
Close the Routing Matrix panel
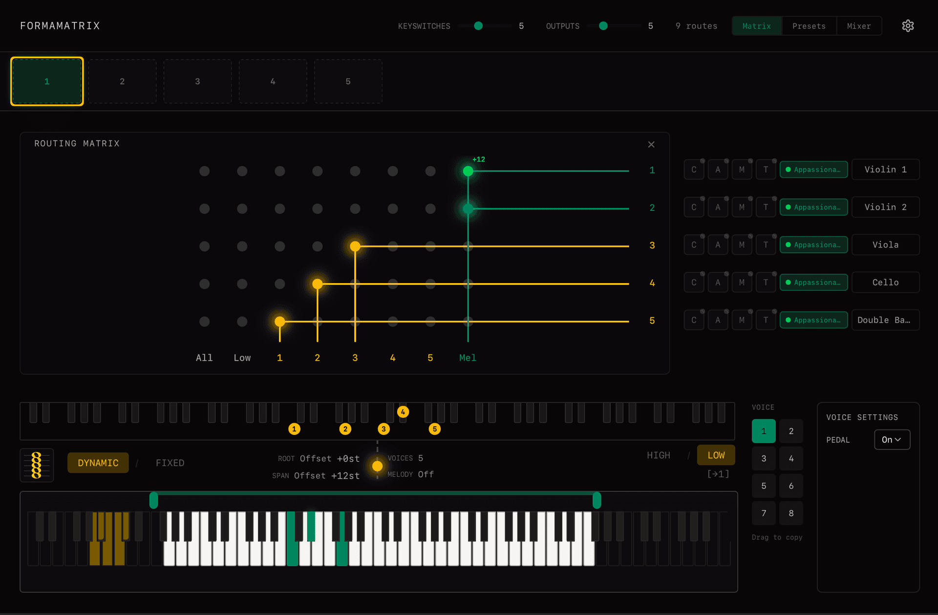point(651,144)
